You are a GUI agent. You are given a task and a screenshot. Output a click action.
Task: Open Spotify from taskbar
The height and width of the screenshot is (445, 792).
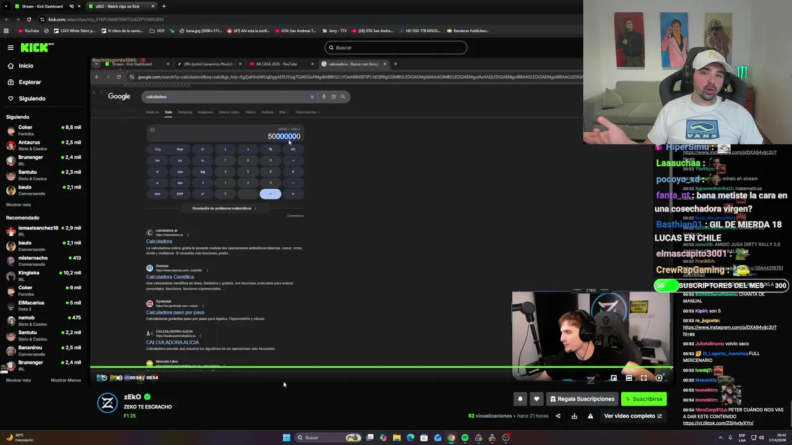click(465, 438)
